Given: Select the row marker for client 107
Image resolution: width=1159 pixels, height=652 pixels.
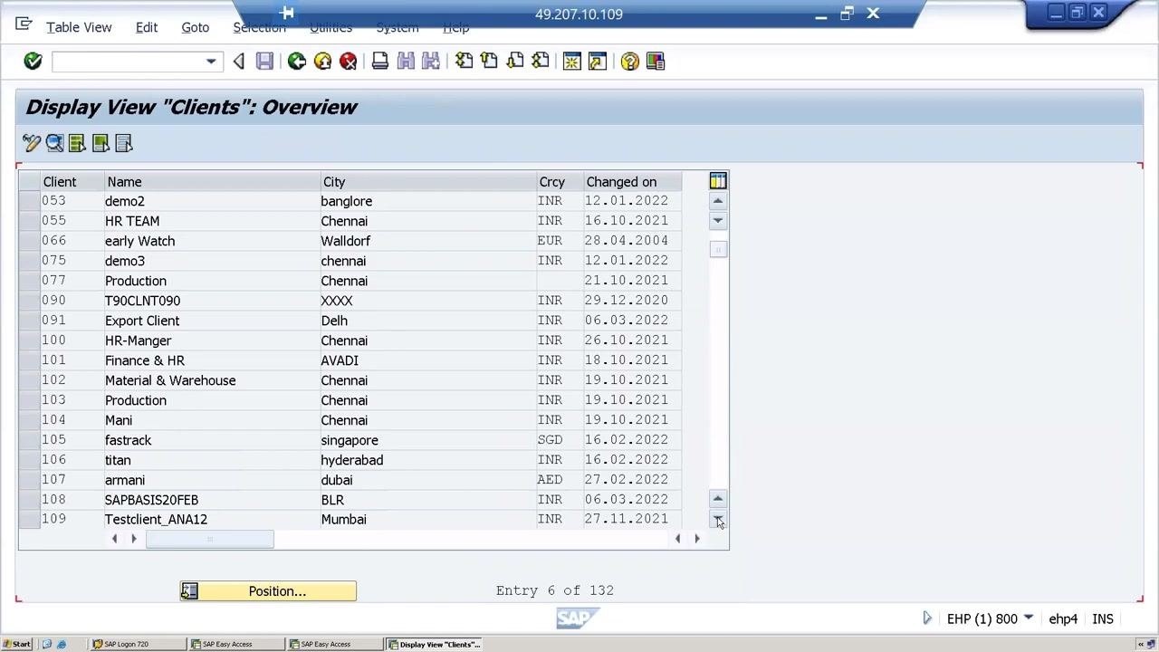Looking at the screenshot, I should pyautogui.click(x=29, y=480).
